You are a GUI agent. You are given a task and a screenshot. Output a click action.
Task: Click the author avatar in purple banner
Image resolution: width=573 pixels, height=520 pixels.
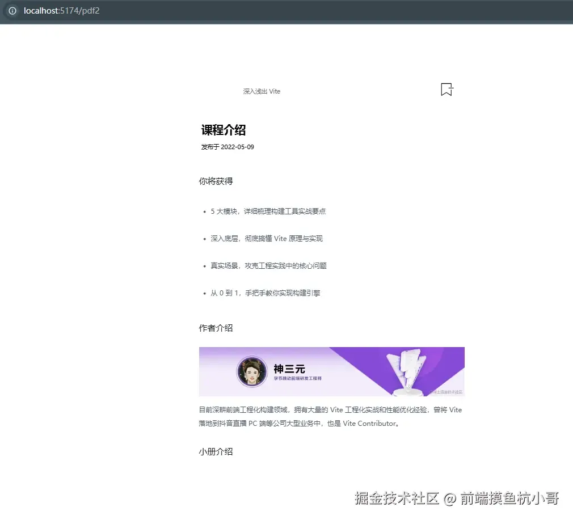[252, 372]
